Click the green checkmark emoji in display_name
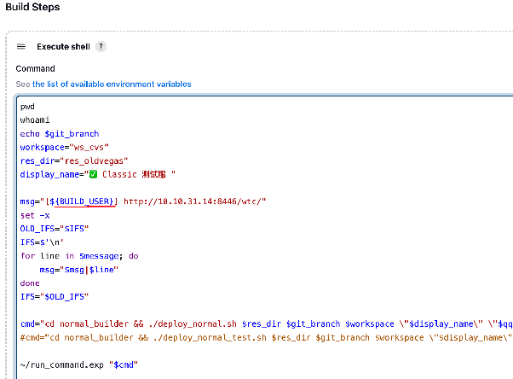Screen dimensions: 513x379 pos(94,174)
